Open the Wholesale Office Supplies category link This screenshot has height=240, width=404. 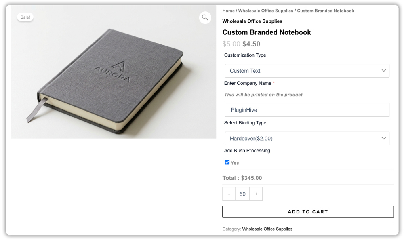pyautogui.click(x=267, y=229)
